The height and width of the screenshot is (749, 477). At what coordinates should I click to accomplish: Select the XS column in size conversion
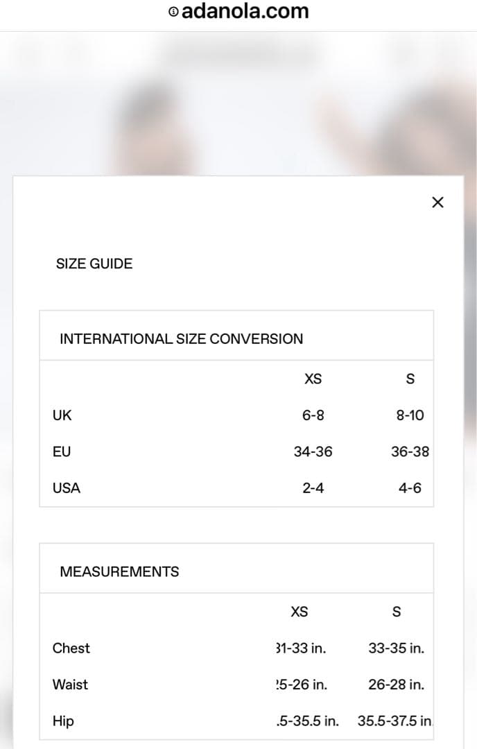pos(313,379)
